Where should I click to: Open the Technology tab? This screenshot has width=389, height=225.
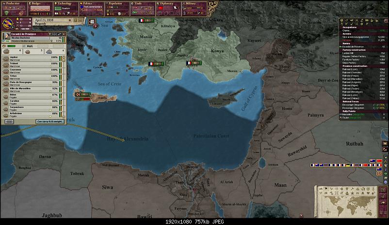pyautogui.click(x=65, y=9)
